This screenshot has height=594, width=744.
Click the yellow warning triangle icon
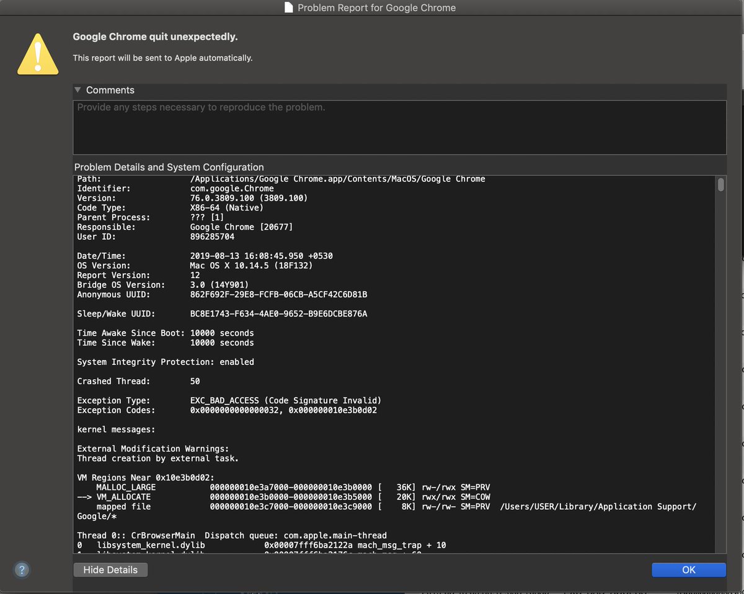[x=38, y=55]
